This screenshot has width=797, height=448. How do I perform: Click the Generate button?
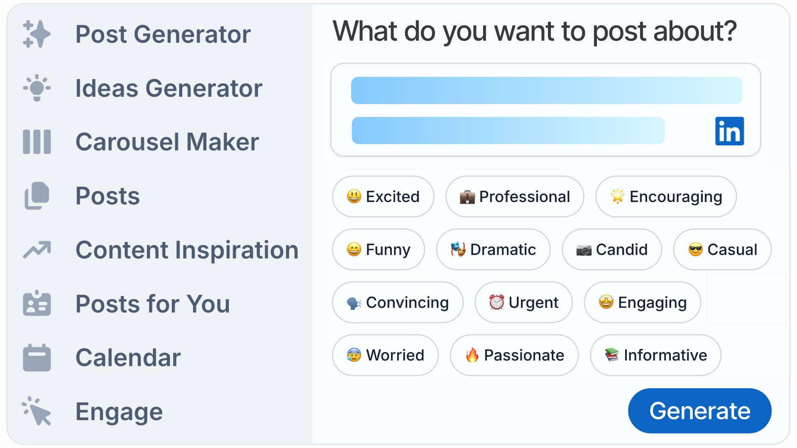(x=699, y=411)
